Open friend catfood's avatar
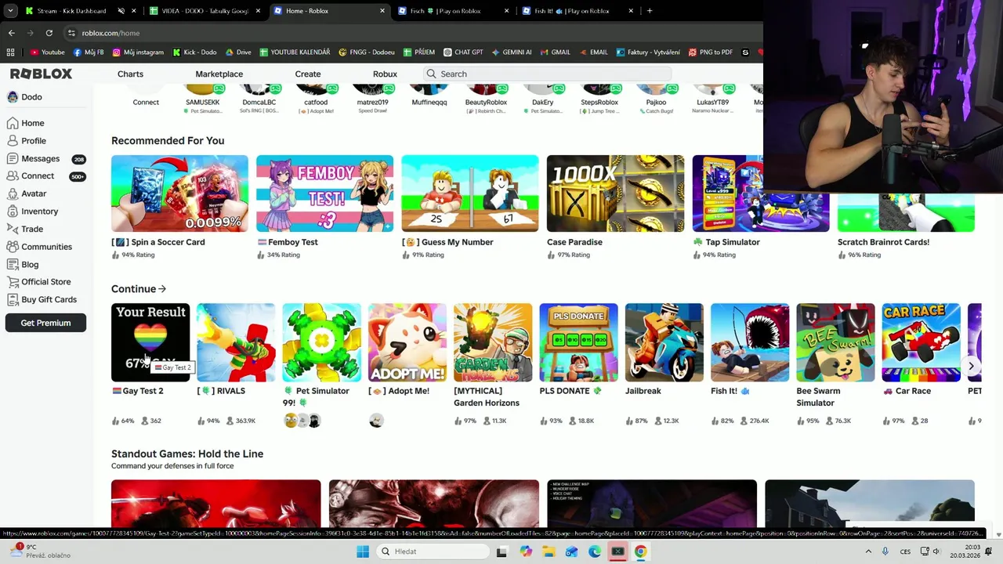This screenshot has height=564, width=1003. pos(316,89)
